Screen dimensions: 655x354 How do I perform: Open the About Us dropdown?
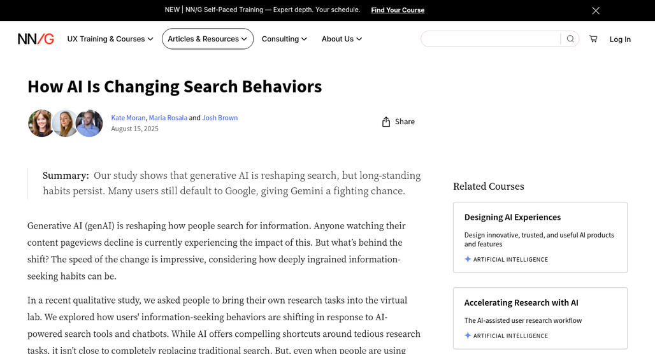[342, 39]
